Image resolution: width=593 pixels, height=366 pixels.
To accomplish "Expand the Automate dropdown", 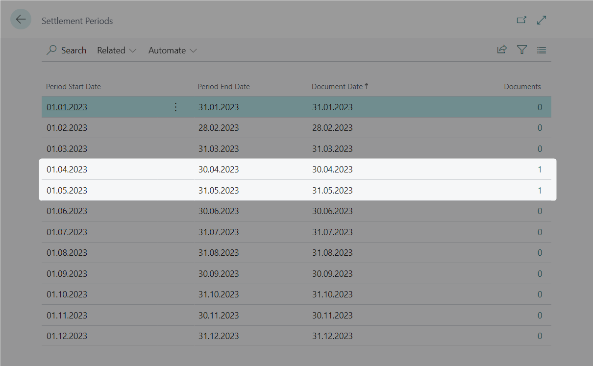I will tap(173, 50).
